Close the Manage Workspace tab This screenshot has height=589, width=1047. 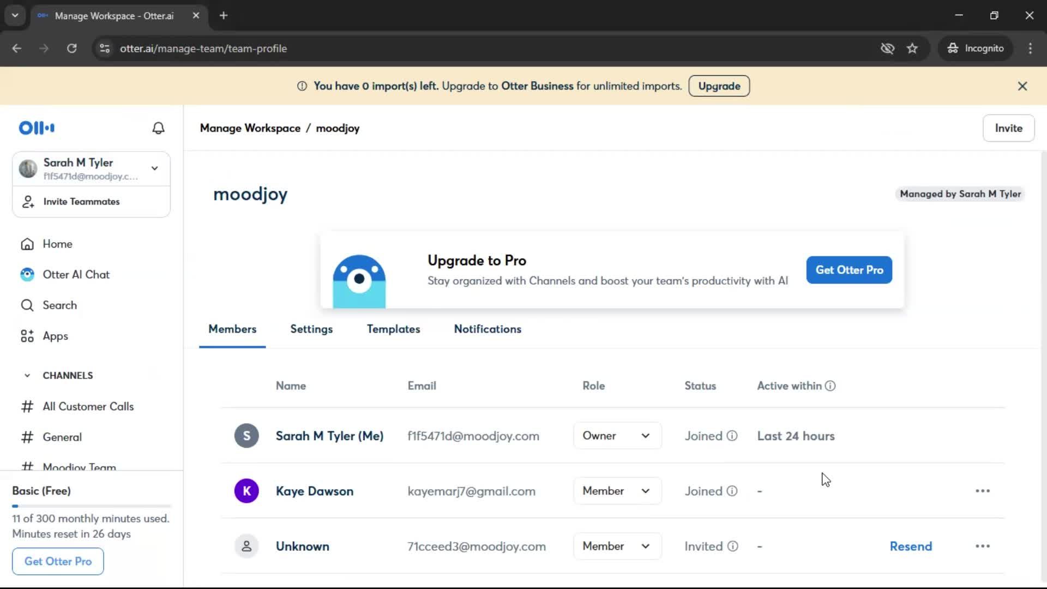pos(196,16)
